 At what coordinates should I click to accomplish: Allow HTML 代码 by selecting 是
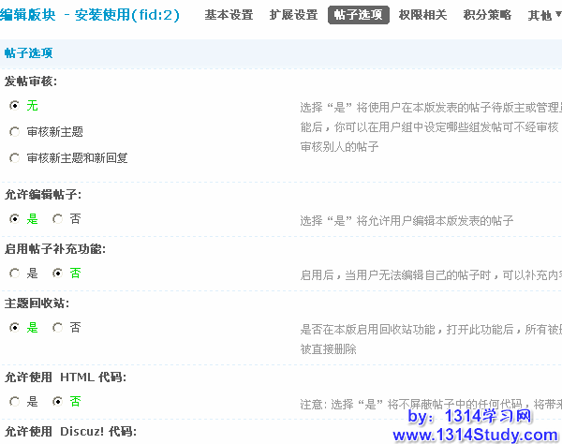[14, 402]
